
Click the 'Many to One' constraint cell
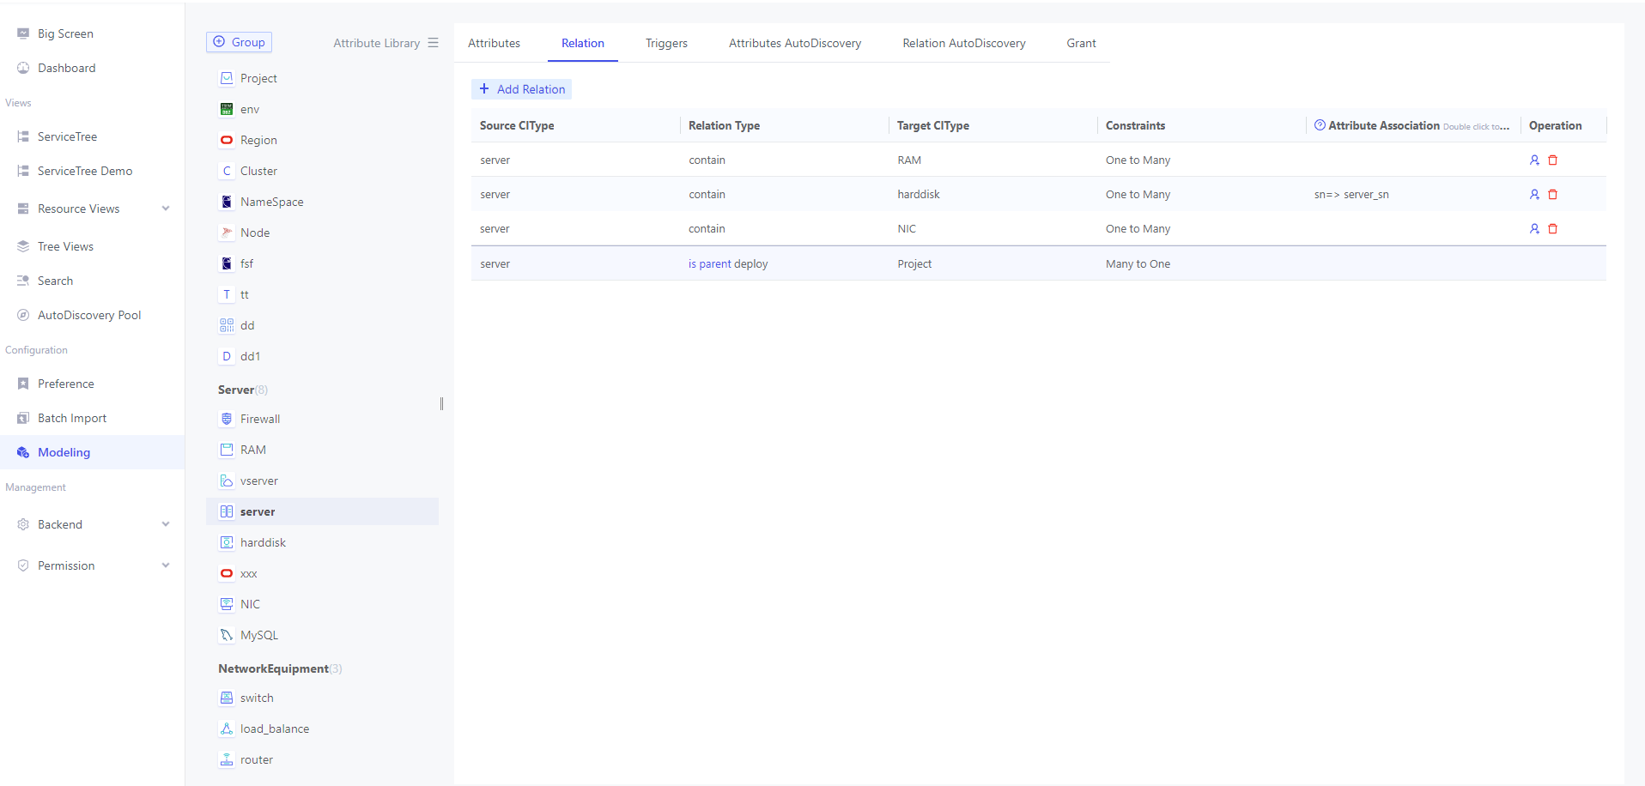(x=1138, y=263)
